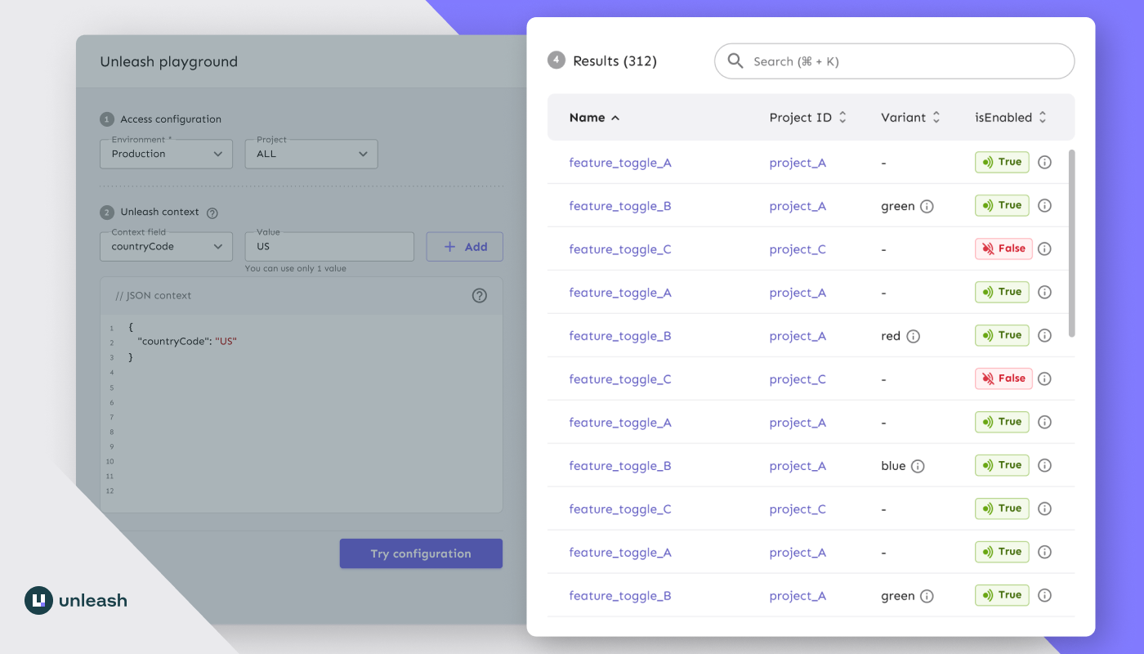Click the Add button
The image size is (1144, 654).
(464, 246)
